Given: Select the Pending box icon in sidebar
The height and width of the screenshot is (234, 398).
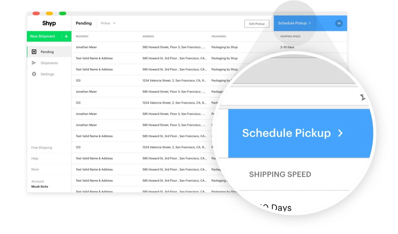Looking at the screenshot, I should click(x=34, y=52).
